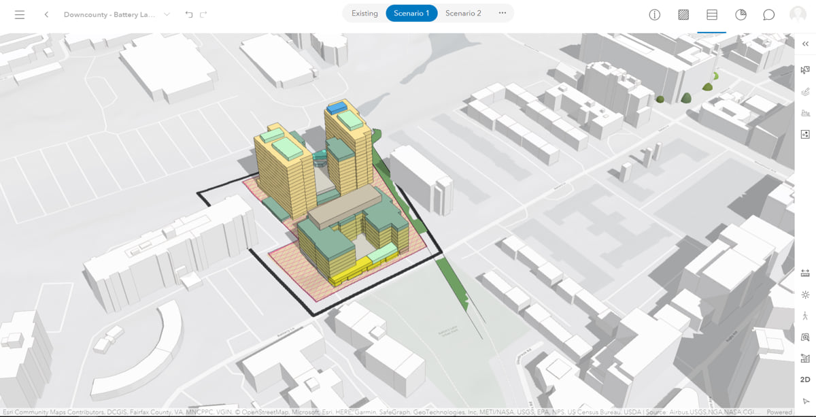Switch to the Existing scenario tab
Viewport: 816px width, 417px height.
[x=364, y=14]
